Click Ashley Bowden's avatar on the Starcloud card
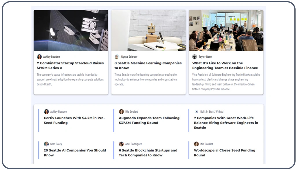Image resolution: width=297 pixels, height=170 pixels. (39, 57)
